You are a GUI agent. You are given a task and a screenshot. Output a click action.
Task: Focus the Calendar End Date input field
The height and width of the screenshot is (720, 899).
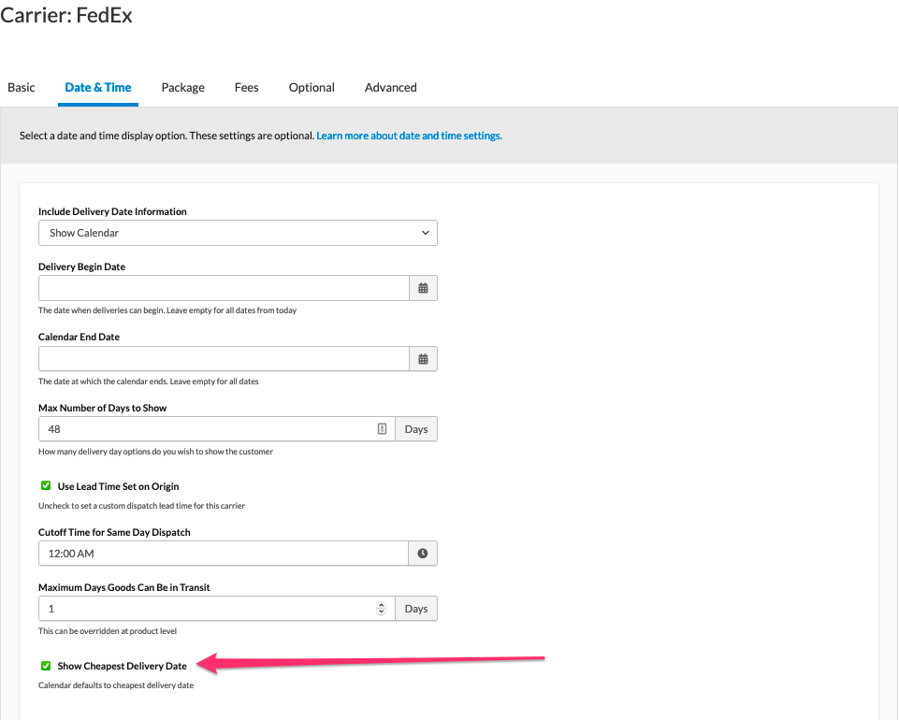point(224,358)
